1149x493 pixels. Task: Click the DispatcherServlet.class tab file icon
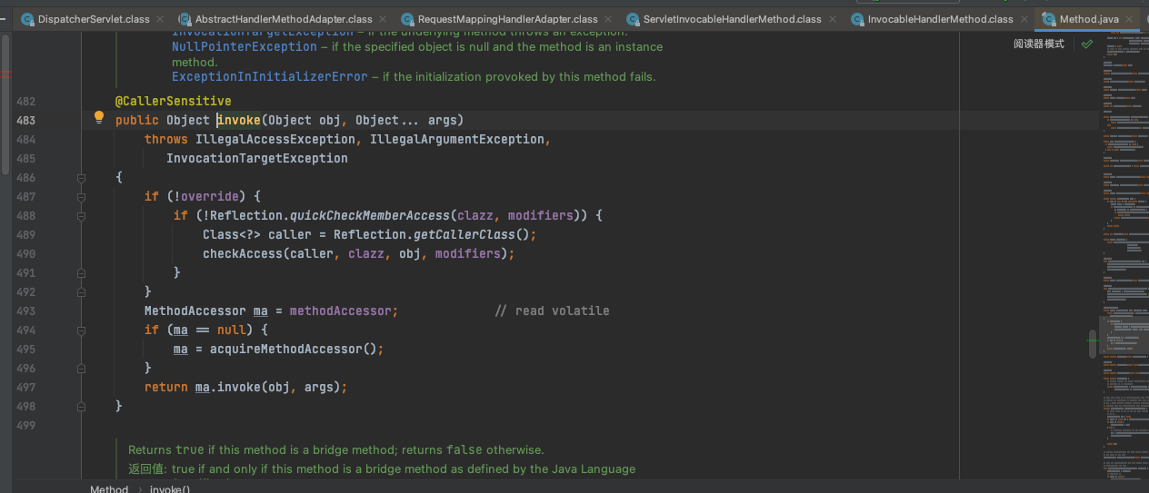pyautogui.click(x=27, y=19)
